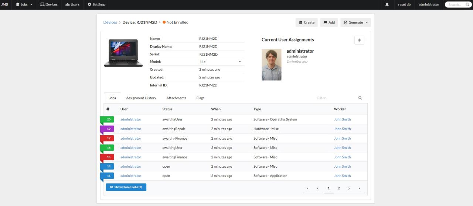The image size is (473, 206).
Task: Switch to the Flags tab
Action: [x=200, y=98]
